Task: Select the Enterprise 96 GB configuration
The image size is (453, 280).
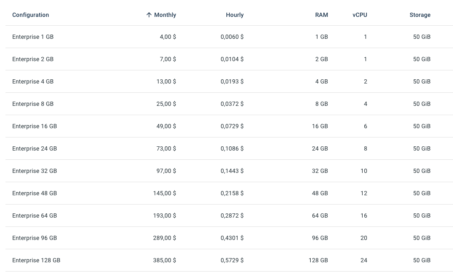Action: coord(35,238)
